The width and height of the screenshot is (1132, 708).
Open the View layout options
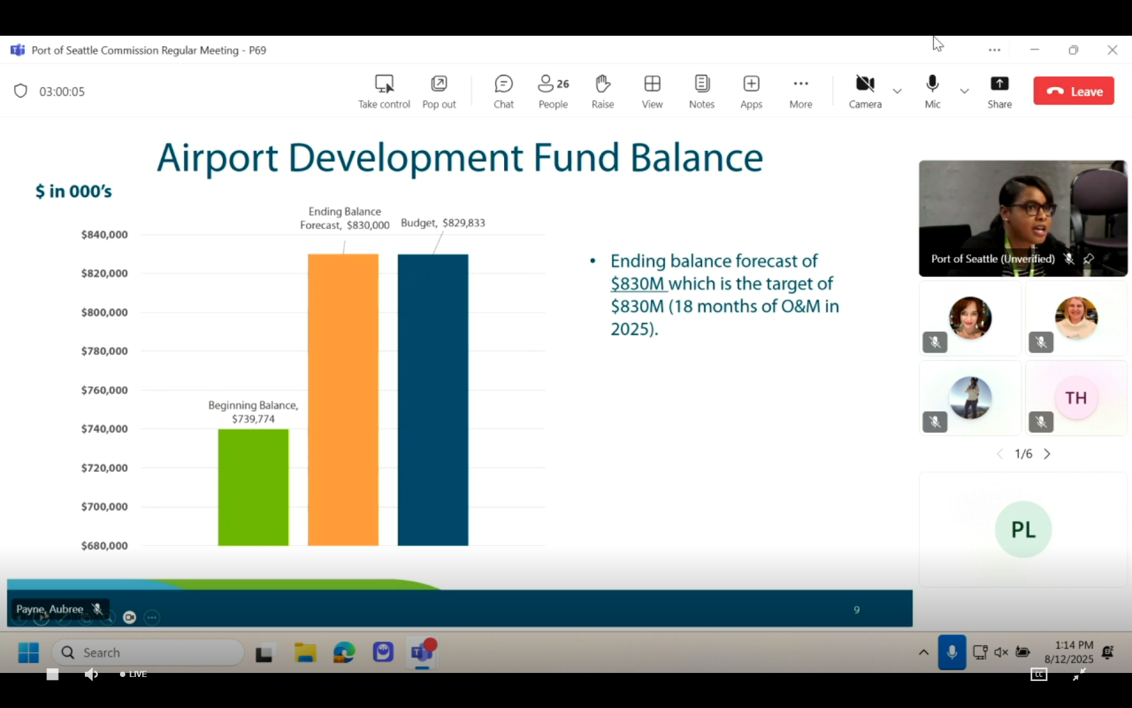click(652, 91)
